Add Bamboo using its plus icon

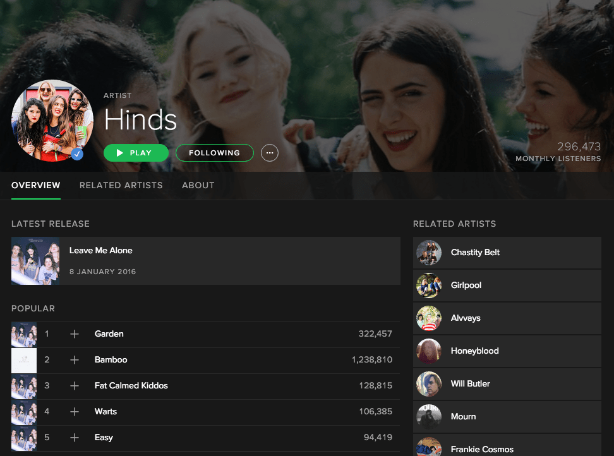(75, 360)
